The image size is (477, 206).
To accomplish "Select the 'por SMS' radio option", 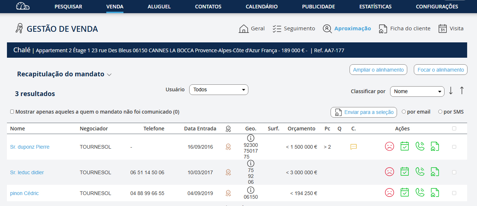I will 440,112.
